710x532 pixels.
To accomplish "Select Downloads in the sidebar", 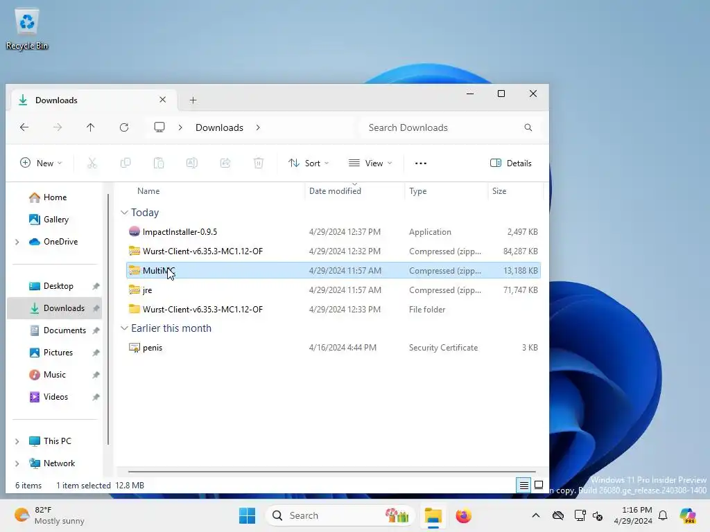I will point(54,308).
